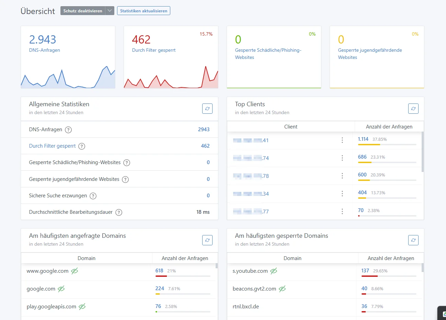Viewport: 446px width, 320px height.
Task: Click the Top Clients vertical scrollbar
Action: pyautogui.click(x=423, y=152)
